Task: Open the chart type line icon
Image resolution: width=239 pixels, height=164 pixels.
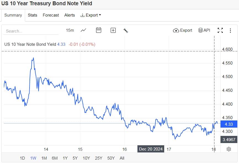Action: pyautogui.click(x=83, y=30)
